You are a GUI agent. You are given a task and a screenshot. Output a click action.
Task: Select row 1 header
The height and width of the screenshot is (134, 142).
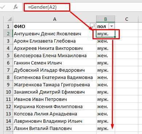pyautogui.click(x=8, y=26)
